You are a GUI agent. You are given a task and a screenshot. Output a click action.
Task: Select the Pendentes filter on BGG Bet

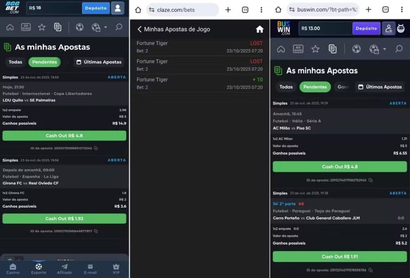(44, 62)
